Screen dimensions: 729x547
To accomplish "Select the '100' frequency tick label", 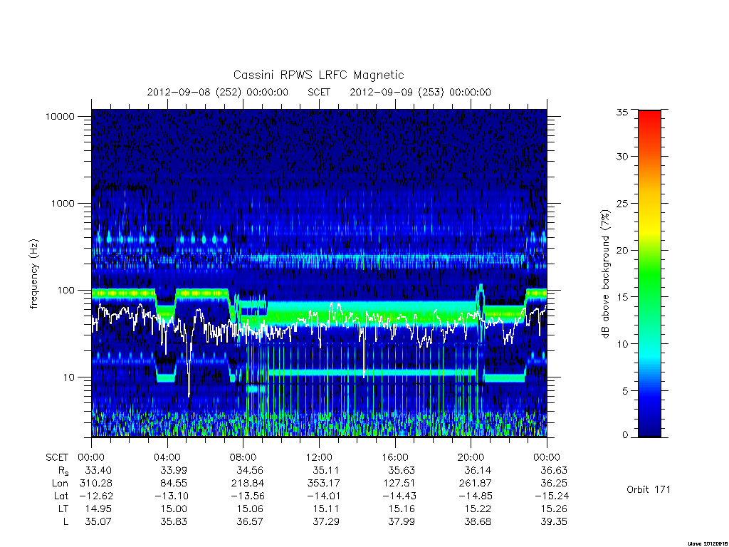I will (x=65, y=291).
